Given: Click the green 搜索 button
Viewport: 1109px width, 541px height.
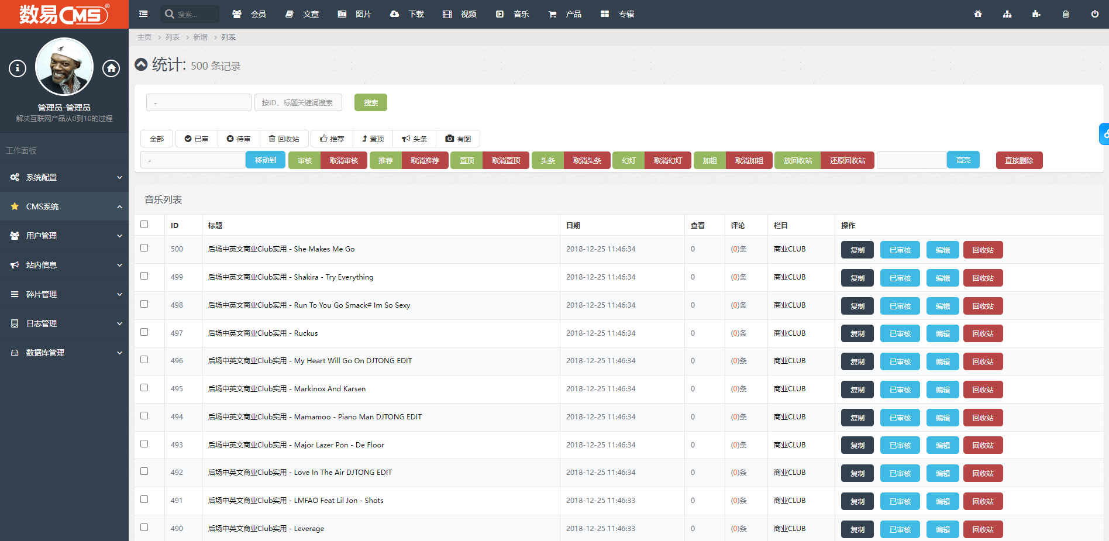Looking at the screenshot, I should [370, 102].
